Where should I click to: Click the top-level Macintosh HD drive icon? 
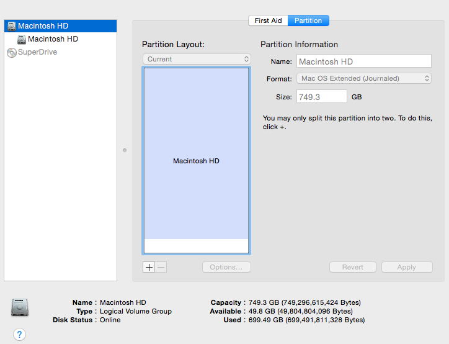[12, 26]
